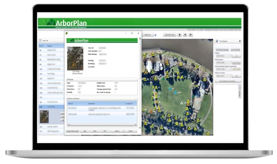Click the blue help icon beside Show All
Screen dimensions: 277x164
click(156, 35)
